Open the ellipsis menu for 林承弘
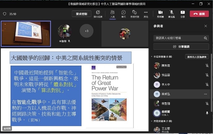 (x=205, y=94)
